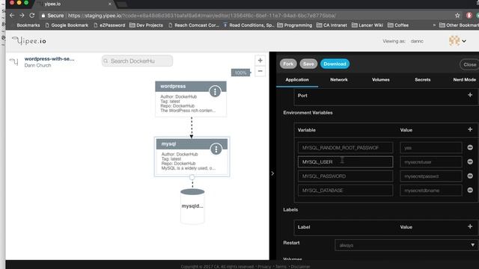Switch to Nerd Mode tab

tap(464, 80)
